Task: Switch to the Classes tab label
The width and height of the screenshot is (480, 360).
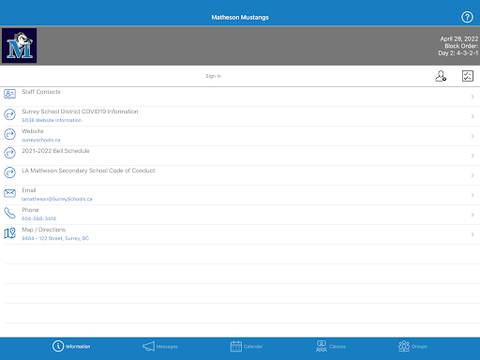Action: point(337,347)
